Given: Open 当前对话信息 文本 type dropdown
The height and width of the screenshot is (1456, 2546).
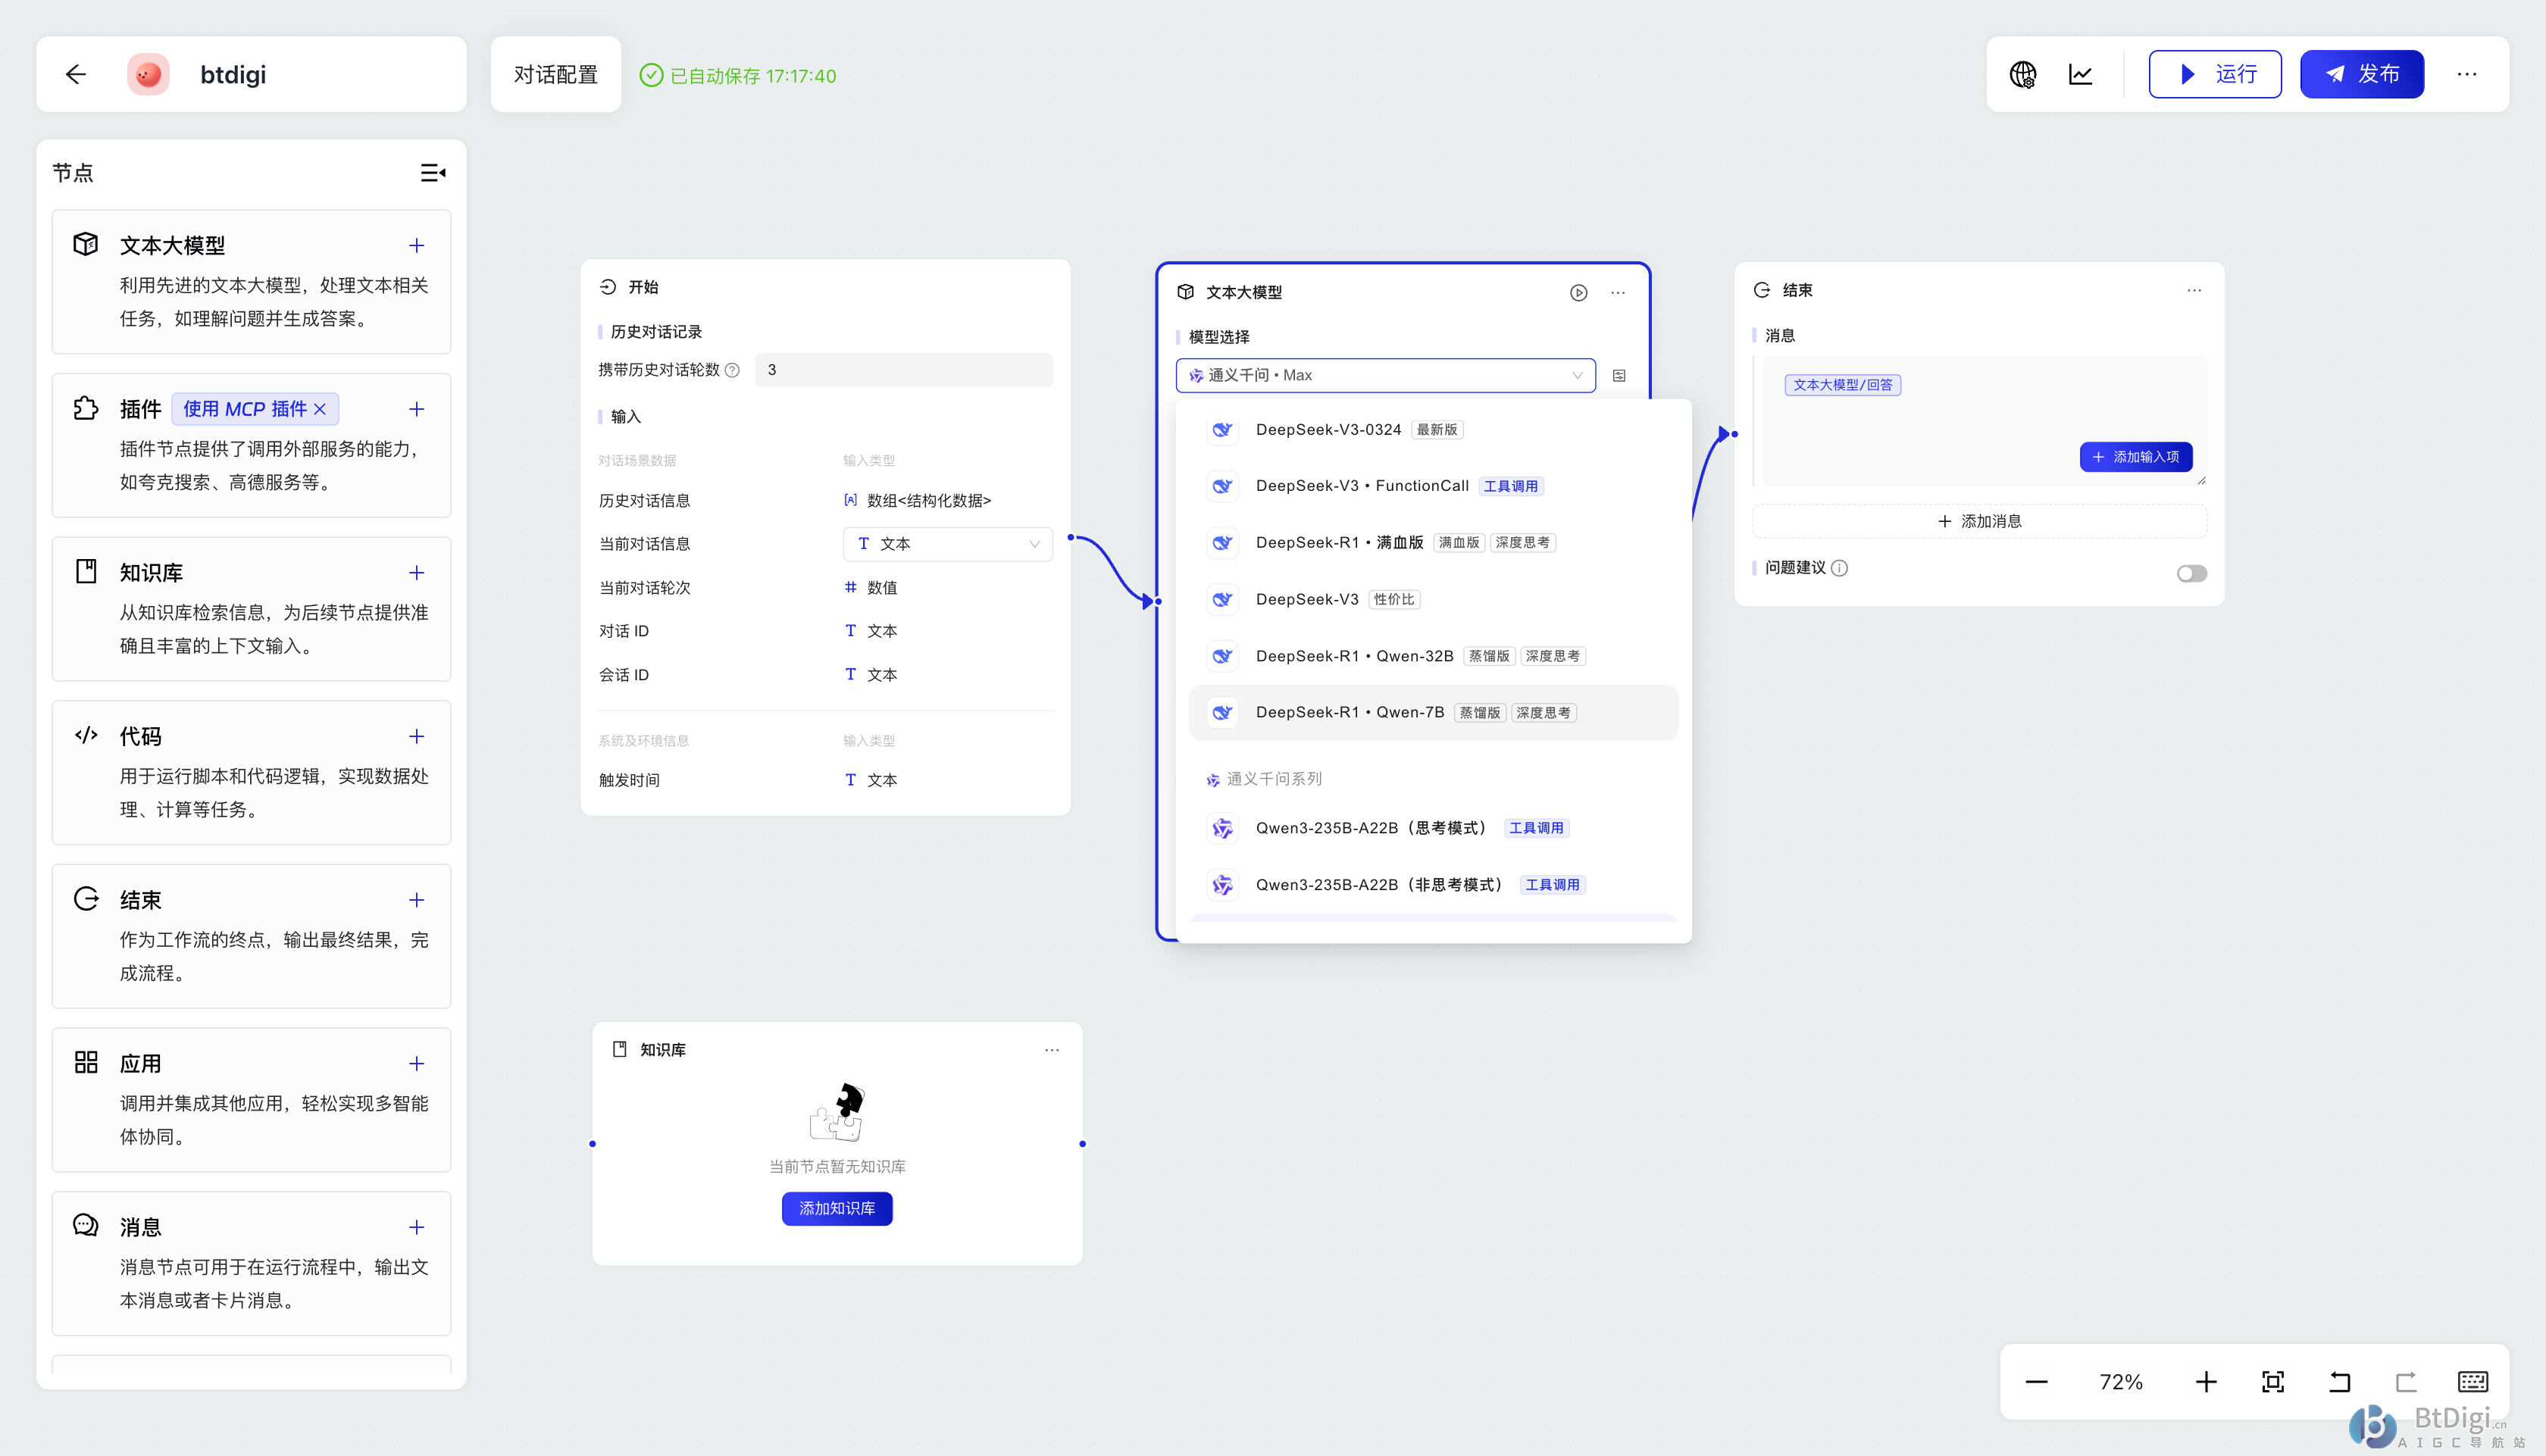Looking at the screenshot, I should coord(947,544).
